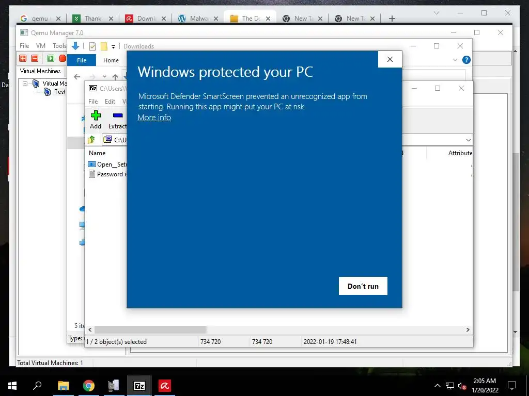The image size is (529, 396).
Task: Close the qemu Google Chrome tab
Action: (58, 19)
